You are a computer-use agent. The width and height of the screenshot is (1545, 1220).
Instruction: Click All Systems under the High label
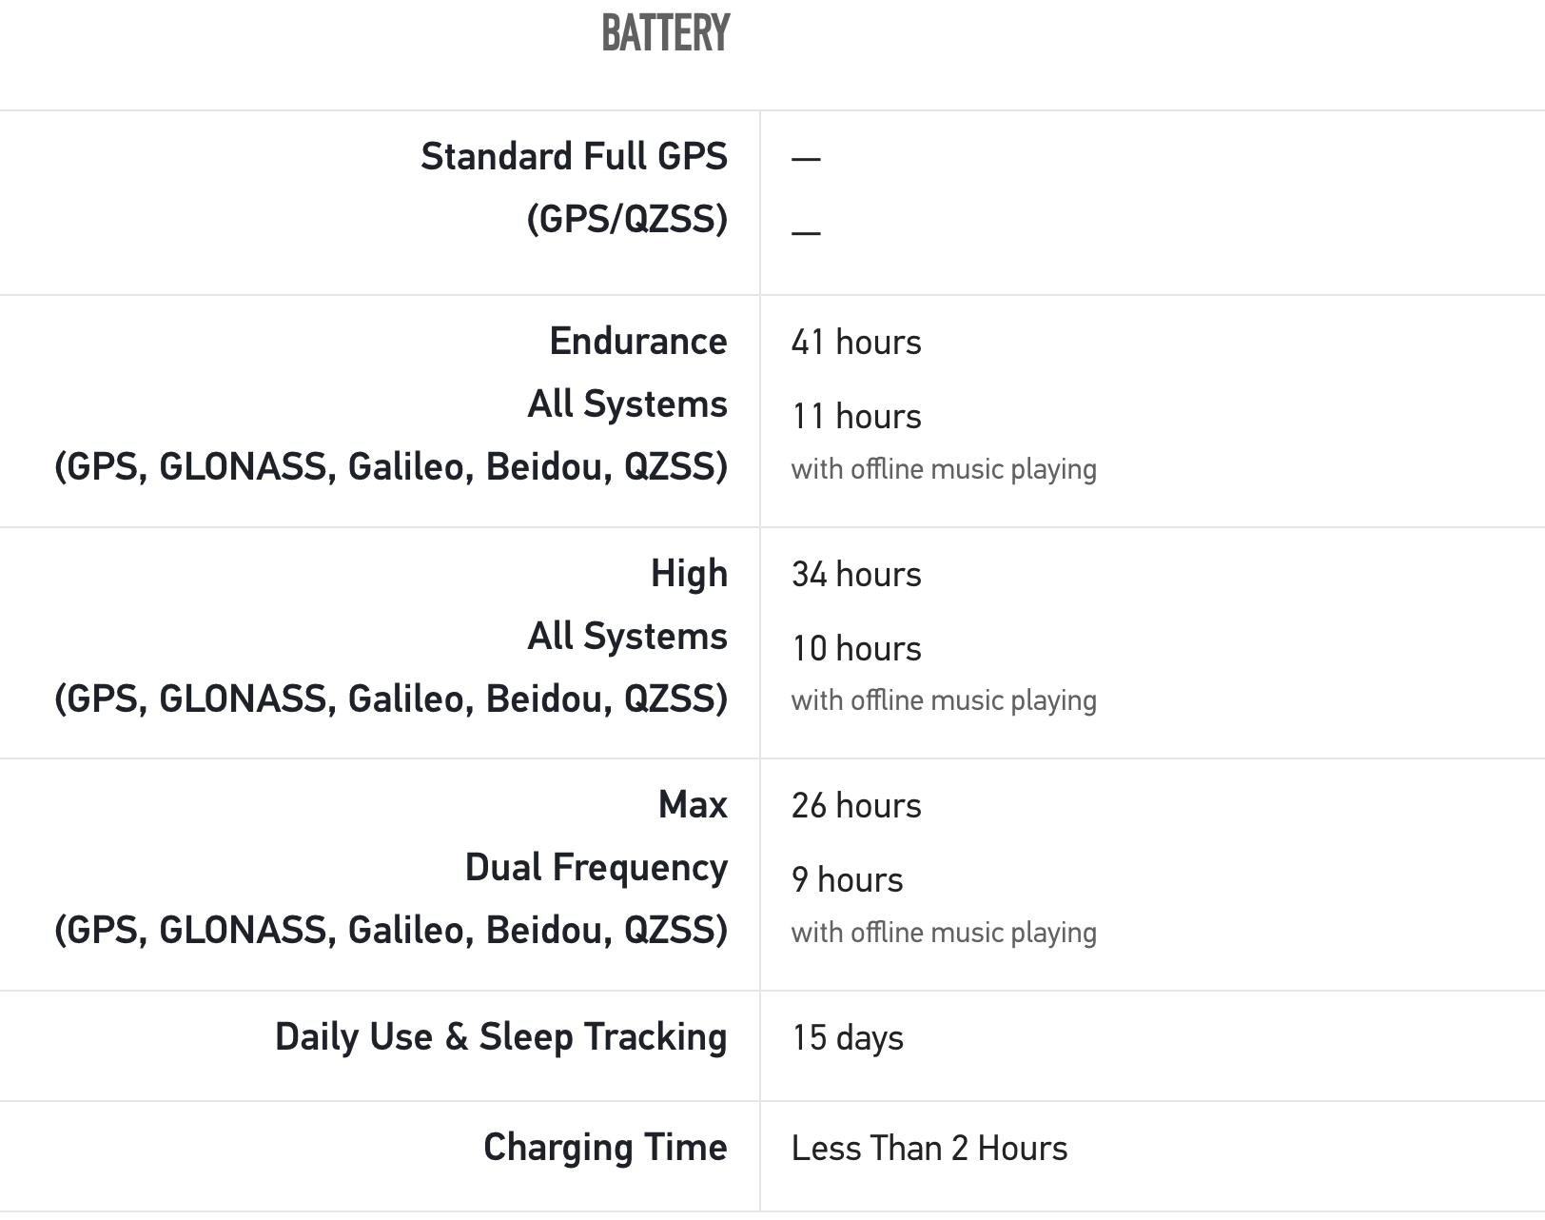(627, 636)
